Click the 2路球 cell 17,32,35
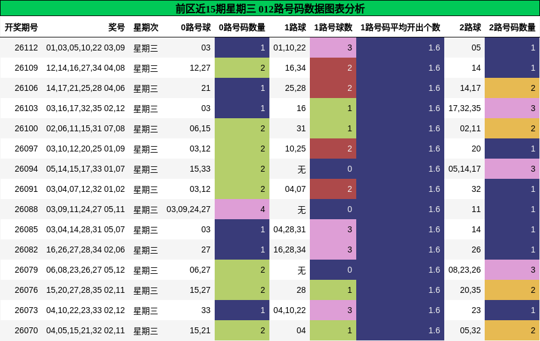The image size is (540, 341). point(464,108)
